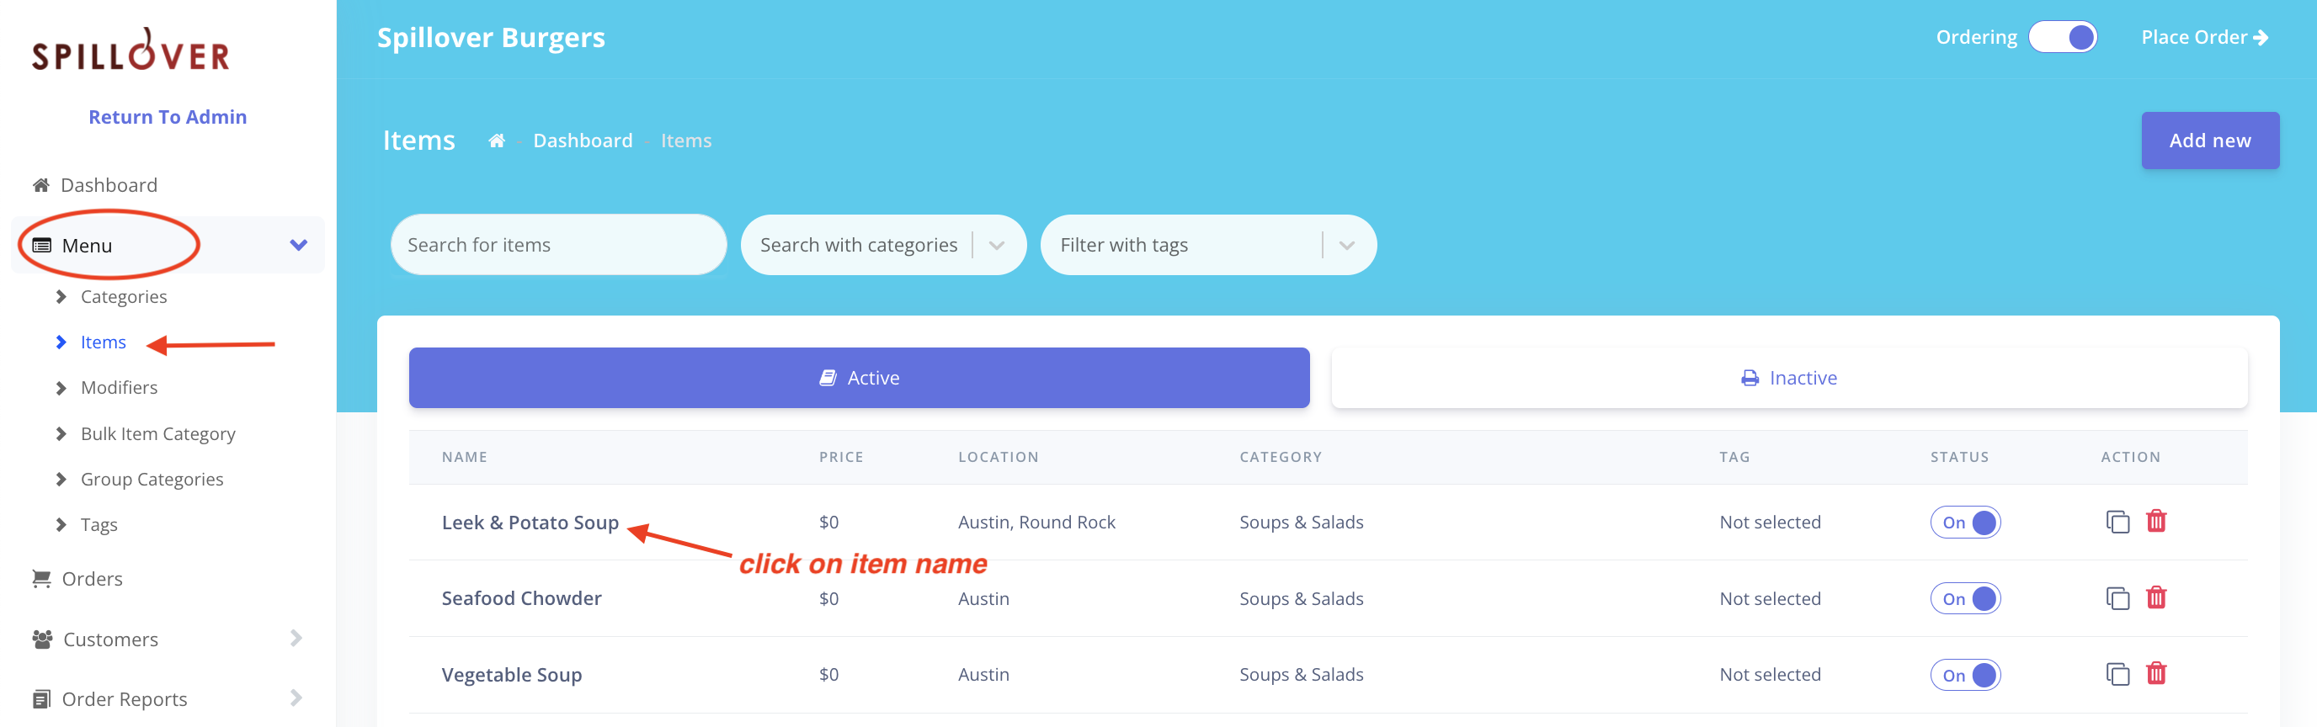Click 'Austin, Round Rock' location cell

point(1036,522)
